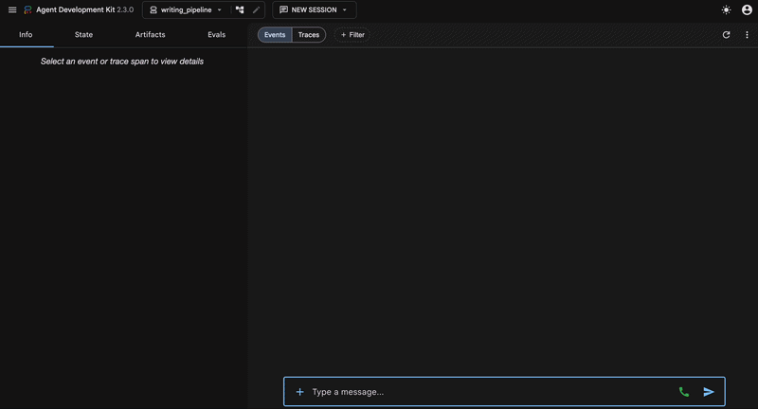The image size is (758, 409).
Task: Click the 'Select an event or trace span' hint text
Action: pyautogui.click(x=122, y=62)
